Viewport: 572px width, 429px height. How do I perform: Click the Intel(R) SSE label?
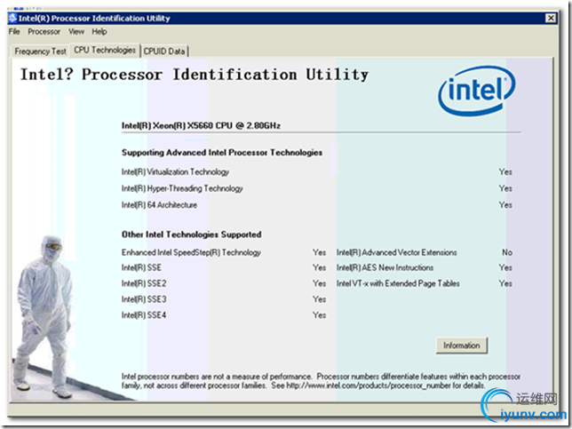point(141,267)
